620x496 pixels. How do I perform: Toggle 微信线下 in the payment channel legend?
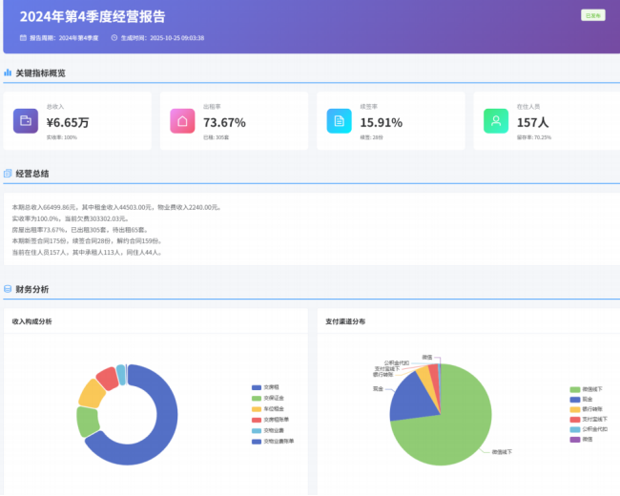click(587, 389)
